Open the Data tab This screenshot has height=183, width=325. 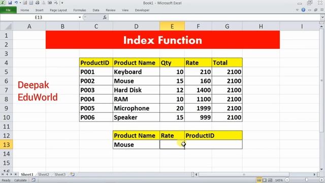pyautogui.click(x=96, y=10)
